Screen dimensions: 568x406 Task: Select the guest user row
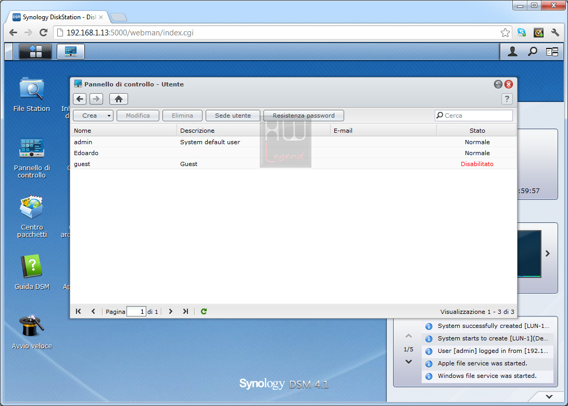click(x=294, y=164)
